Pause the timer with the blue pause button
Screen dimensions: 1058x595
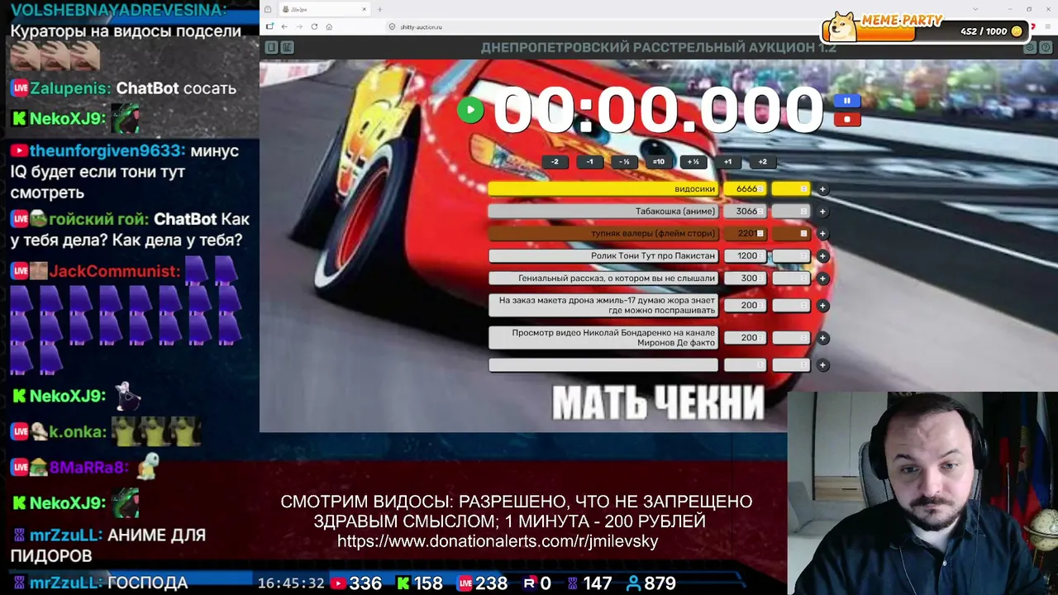tap(846, 101)
